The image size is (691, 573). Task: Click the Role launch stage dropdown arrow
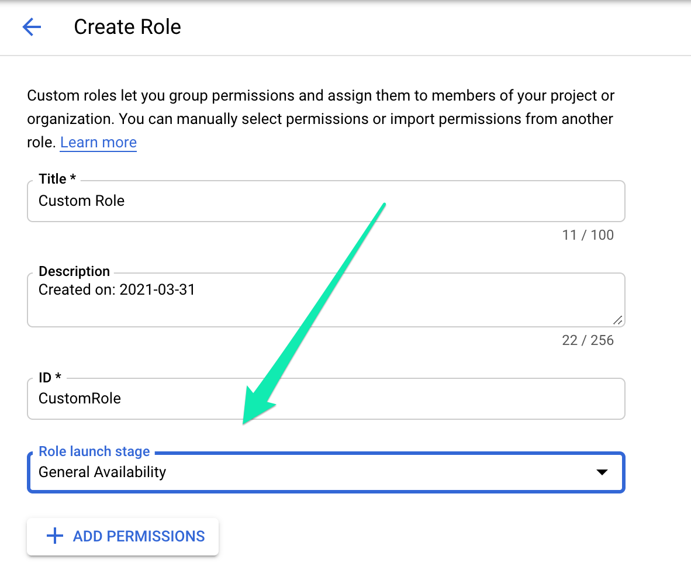[602, 472]
